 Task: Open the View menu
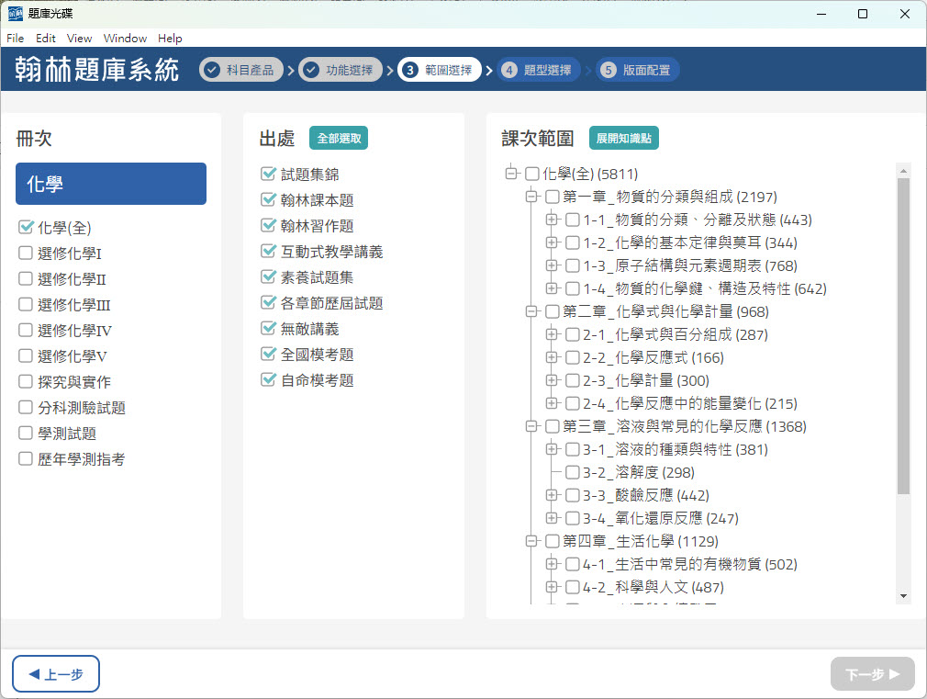pos(79,39)
